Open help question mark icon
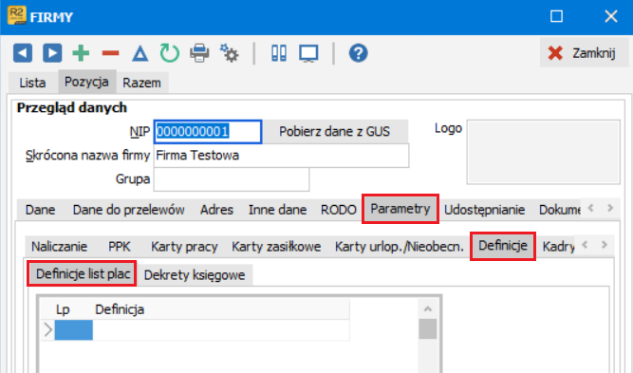 coord(359,53)
